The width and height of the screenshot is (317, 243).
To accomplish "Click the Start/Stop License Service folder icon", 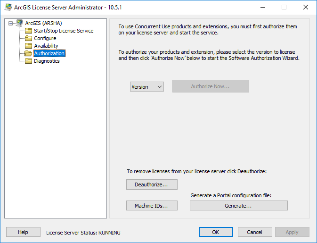I will [29, 31].
